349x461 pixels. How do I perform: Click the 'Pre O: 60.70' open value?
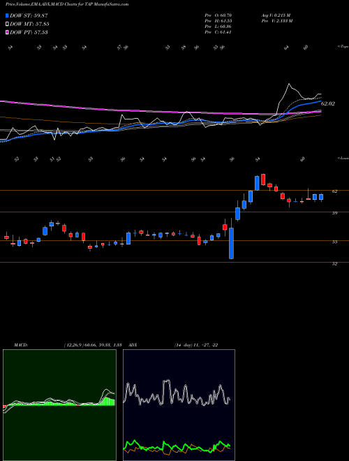[219, 15]
